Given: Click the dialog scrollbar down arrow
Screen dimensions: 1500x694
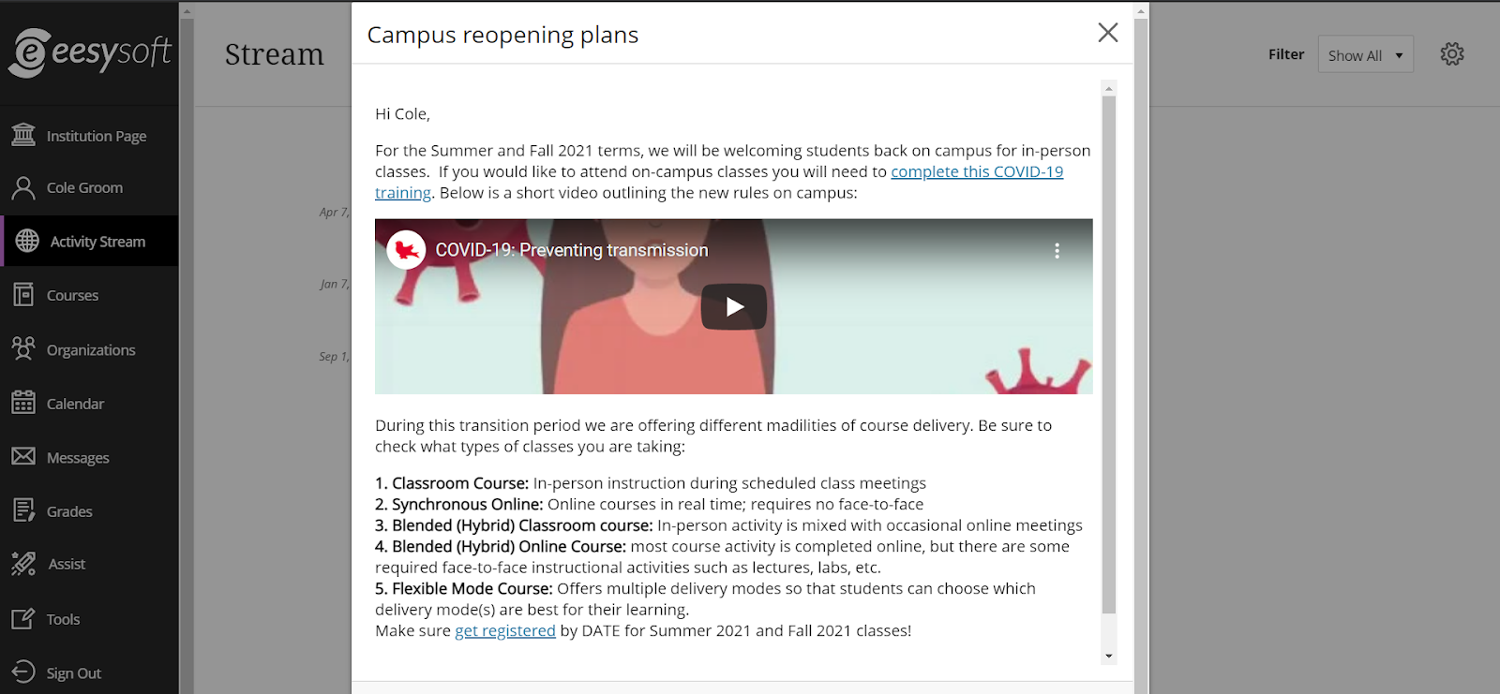Looking at the screenshot, I should (x=1109, y=657).
